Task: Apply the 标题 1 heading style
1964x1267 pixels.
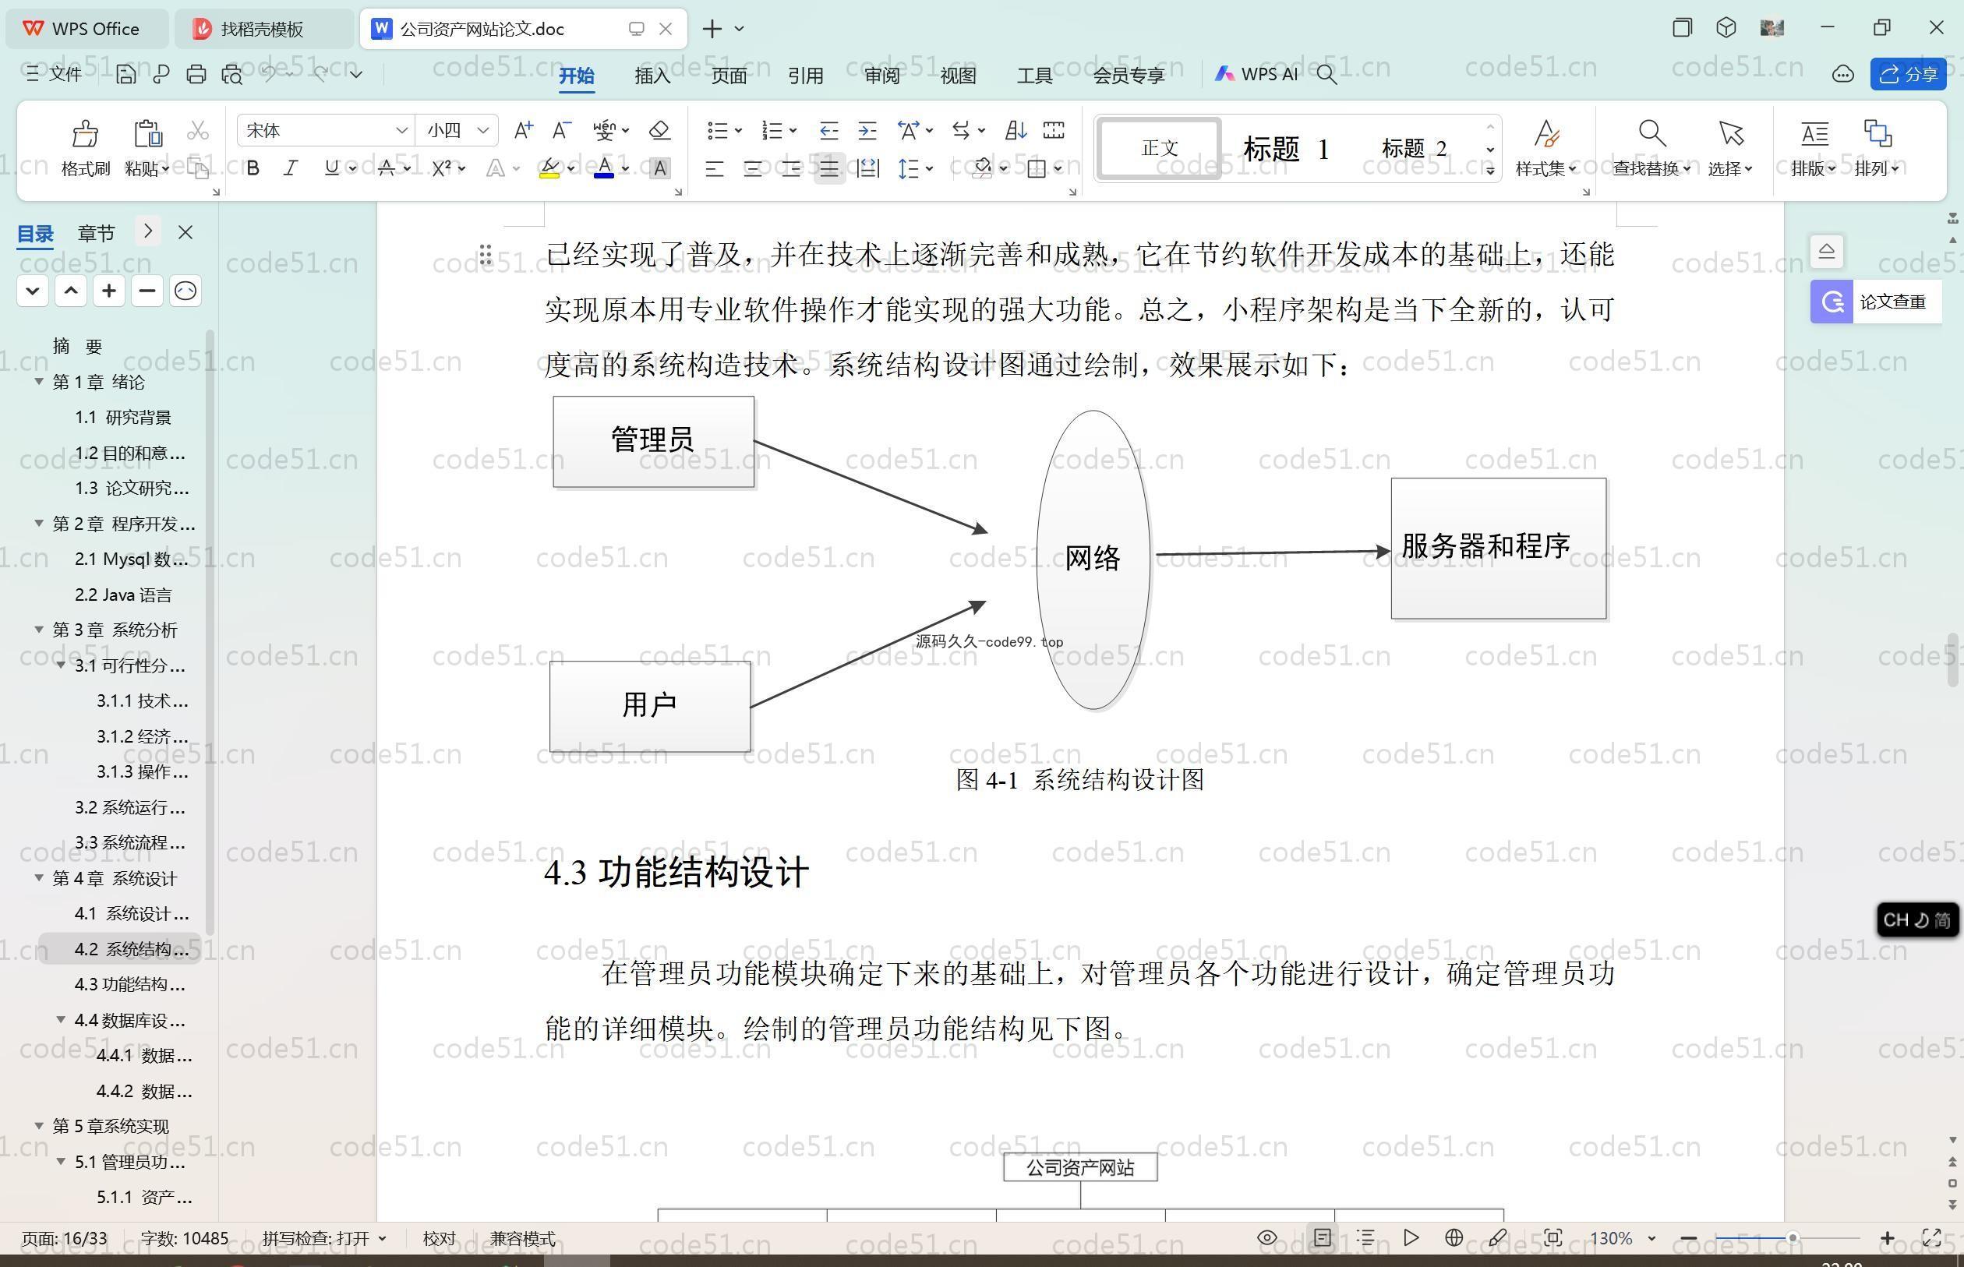Action: click(1286, 149)
